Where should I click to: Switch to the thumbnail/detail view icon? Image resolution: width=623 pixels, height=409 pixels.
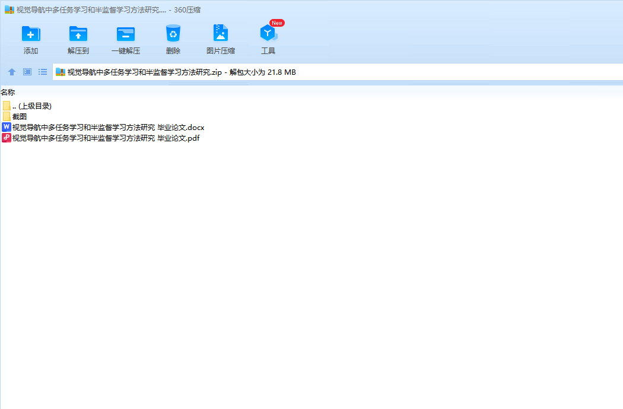[27, 72]
